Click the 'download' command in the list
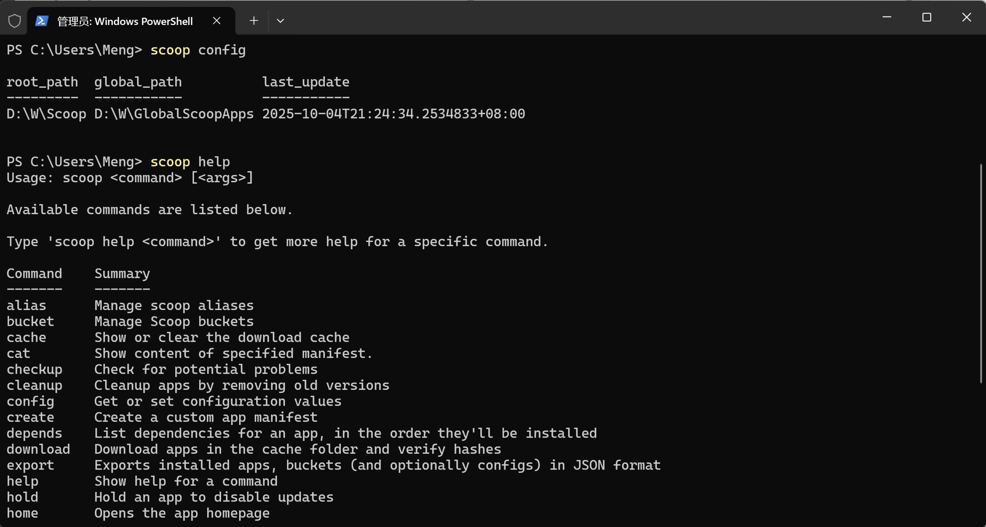Screen dimensions: 986x527 tap(38, 449)
